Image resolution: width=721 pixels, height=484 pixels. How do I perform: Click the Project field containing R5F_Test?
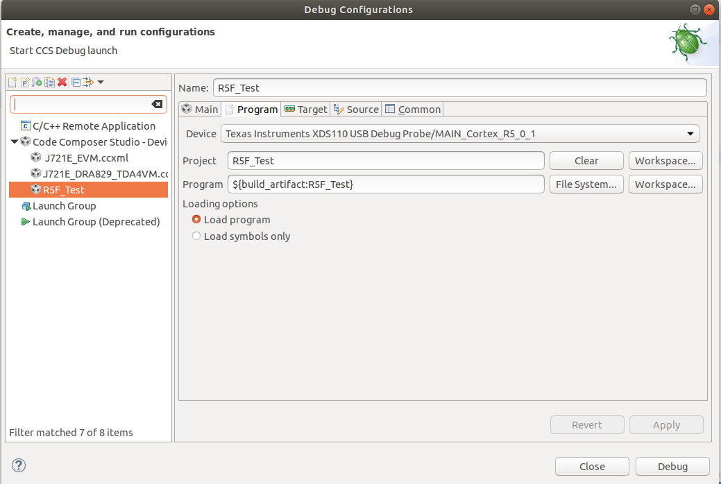(386, 161)
